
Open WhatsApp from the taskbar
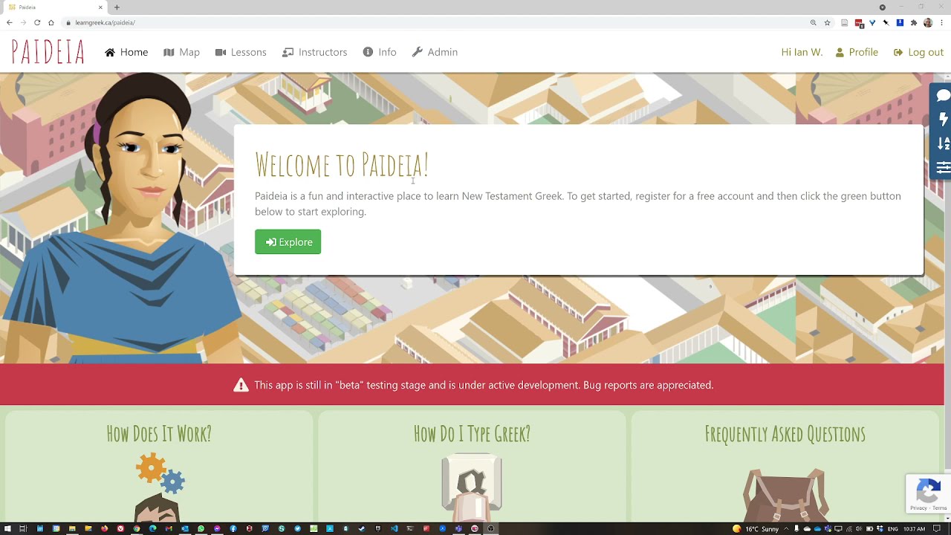click(201, 529)
